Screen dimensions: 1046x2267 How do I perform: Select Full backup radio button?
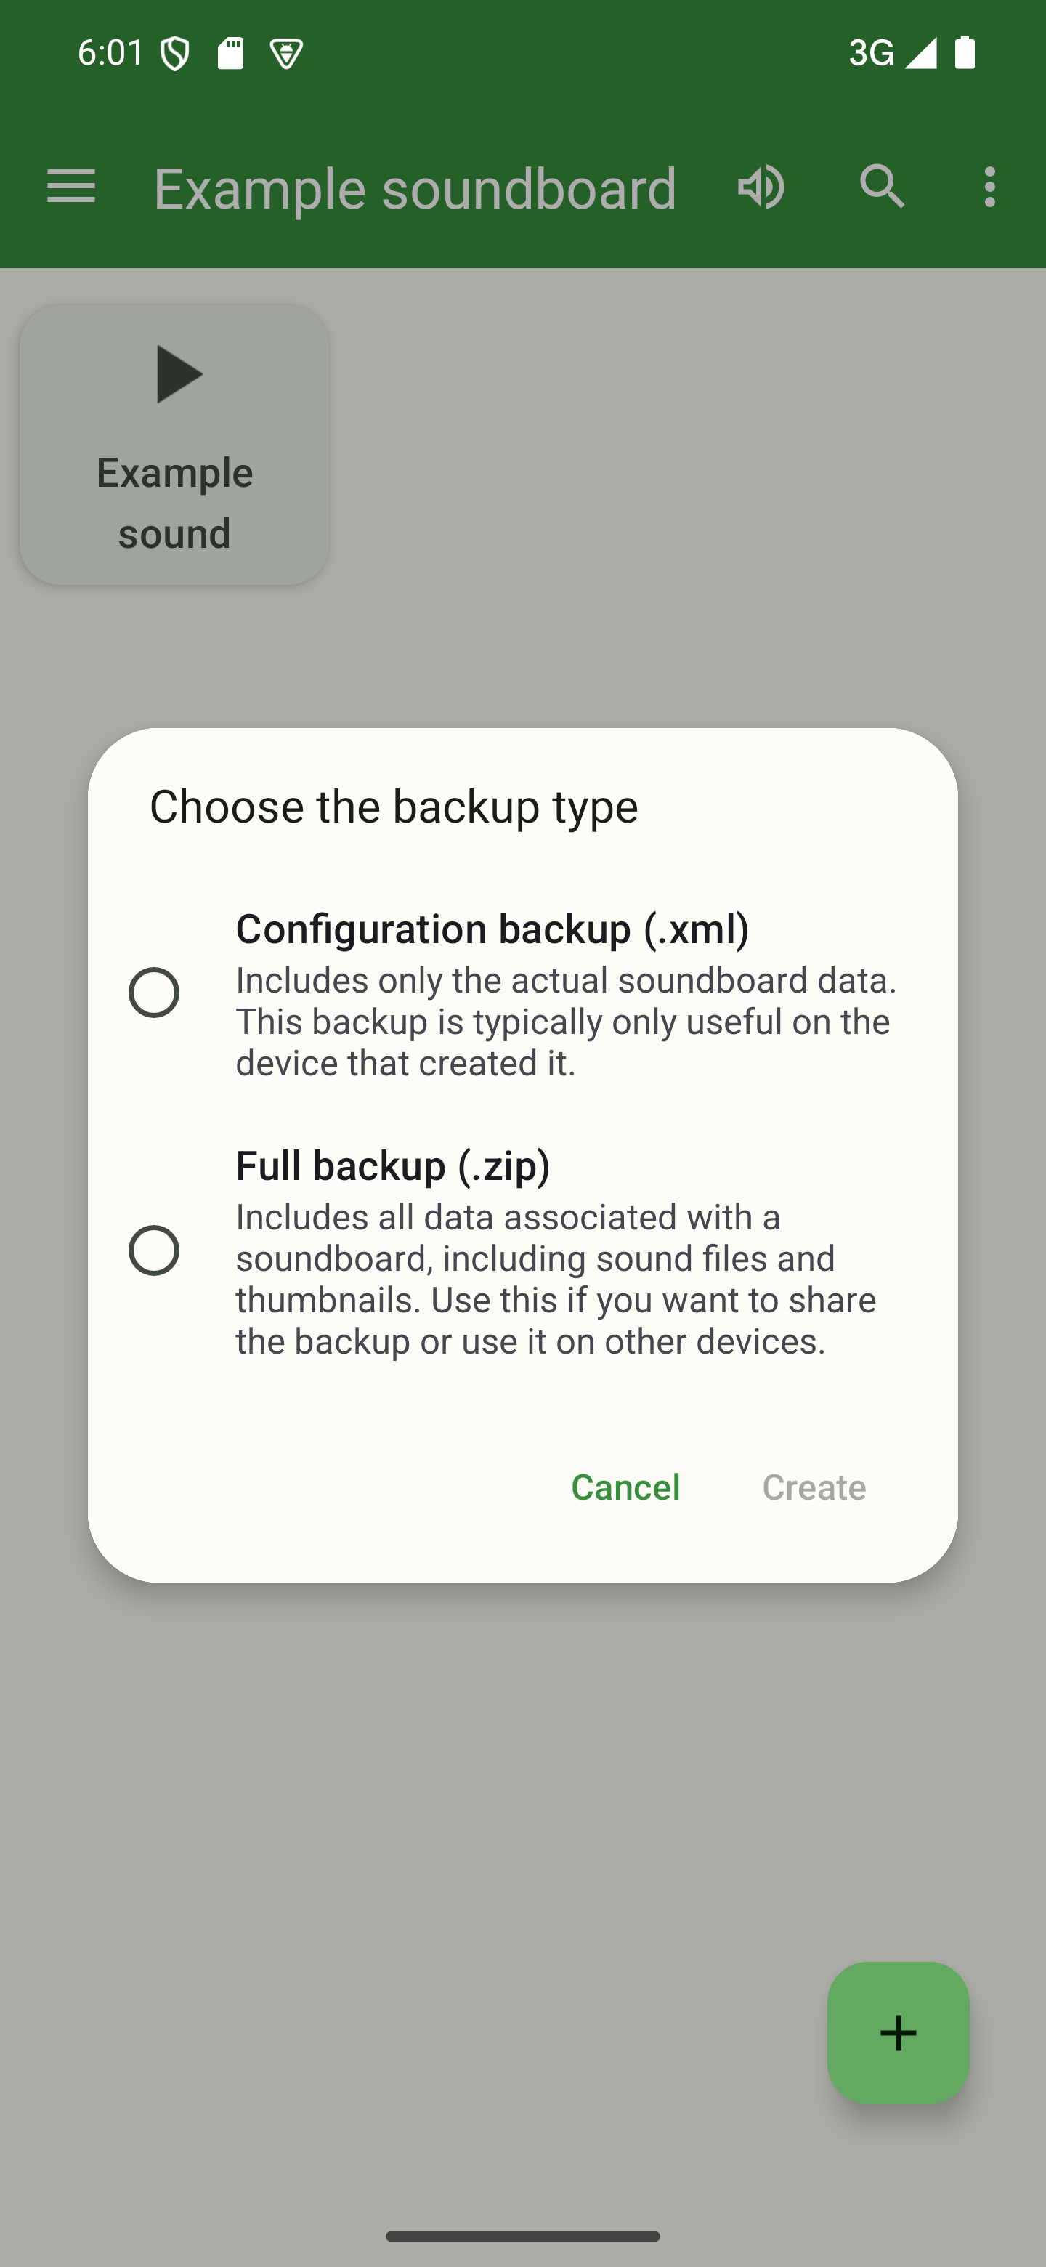pyautogui.click(x=154, y=1250)
